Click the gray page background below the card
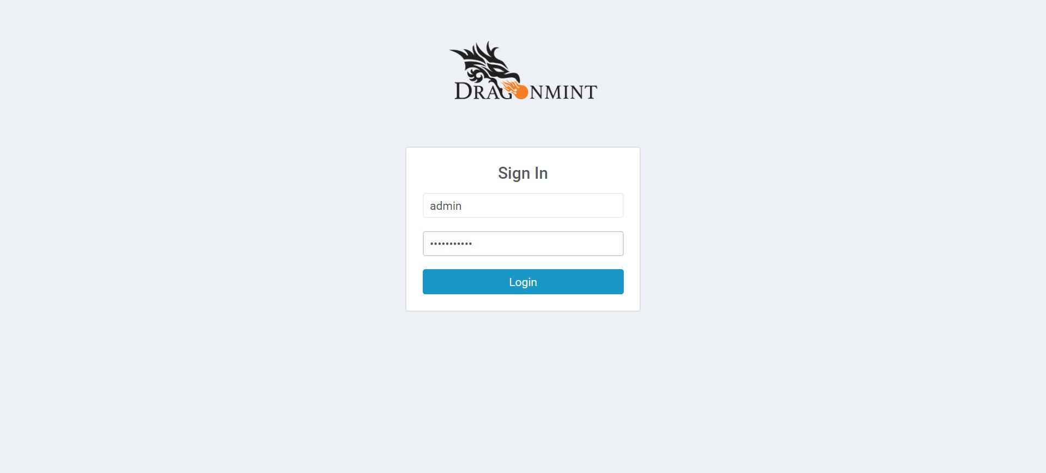 [523, 392]
